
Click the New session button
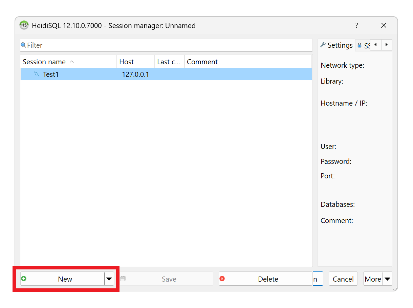click(x=63, y=279)
